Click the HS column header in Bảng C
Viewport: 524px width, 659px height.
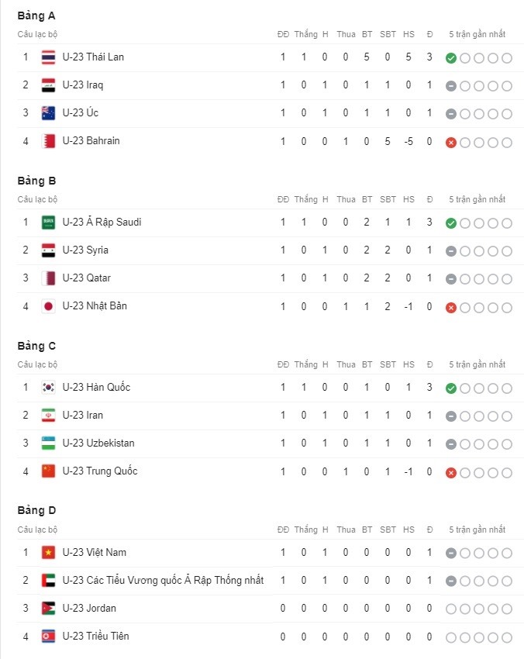tap(409, 364)
